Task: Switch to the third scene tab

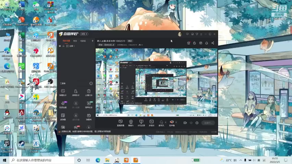Action: point(83,41)
